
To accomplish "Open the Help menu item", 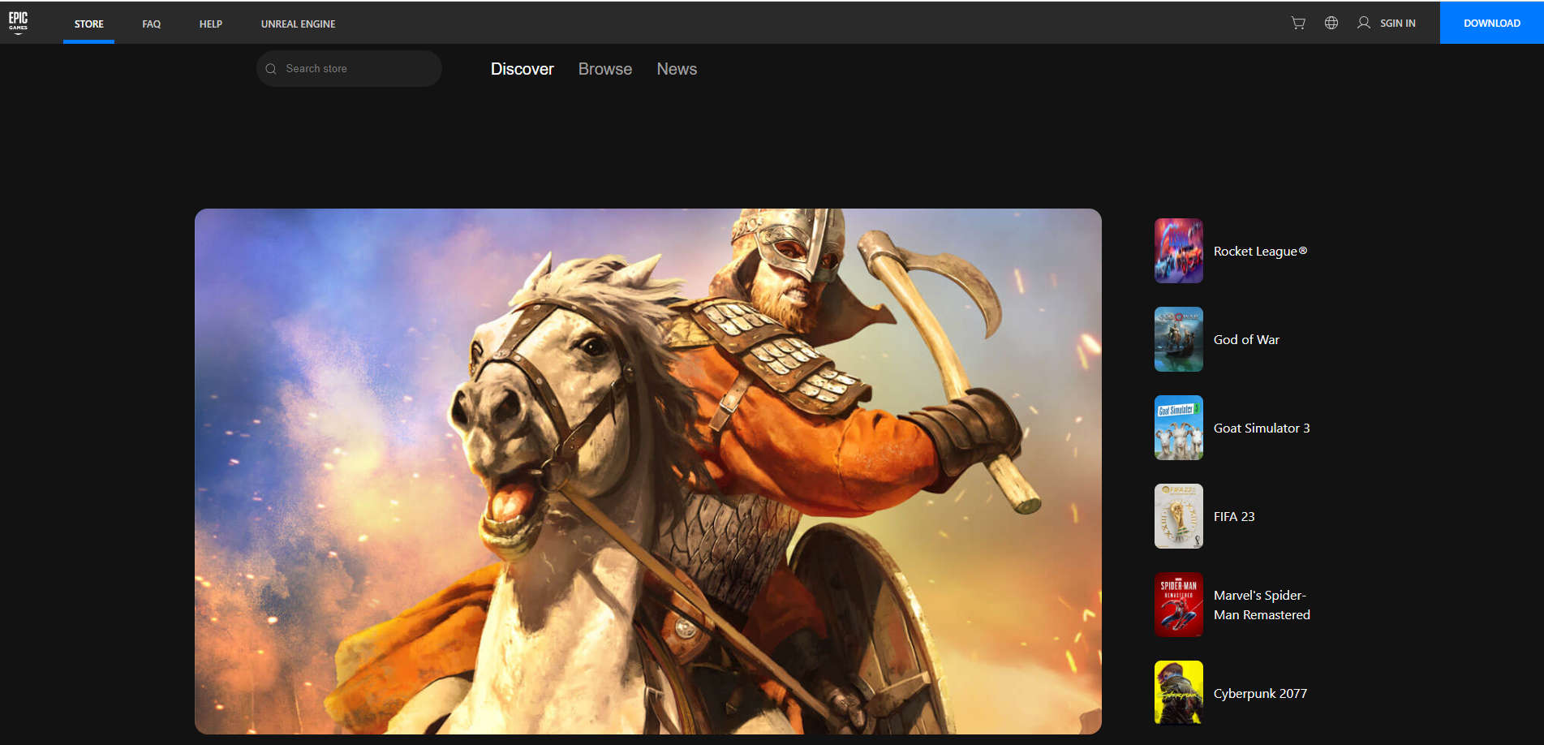I will (x=211, y=24).
